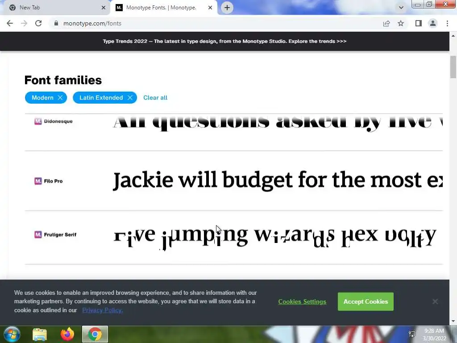This screenshot has width=457, height=343.
Task: Reload the Monotype fonts page
Action: [x=38, y=23]
